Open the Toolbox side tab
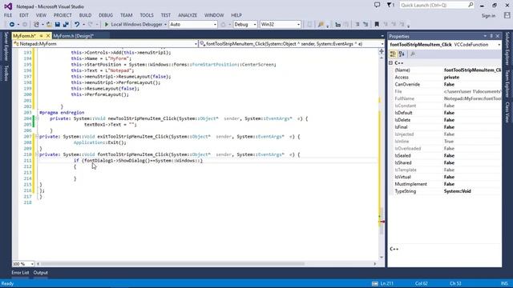This screenshot has height=288, width=513. point(6,73)
